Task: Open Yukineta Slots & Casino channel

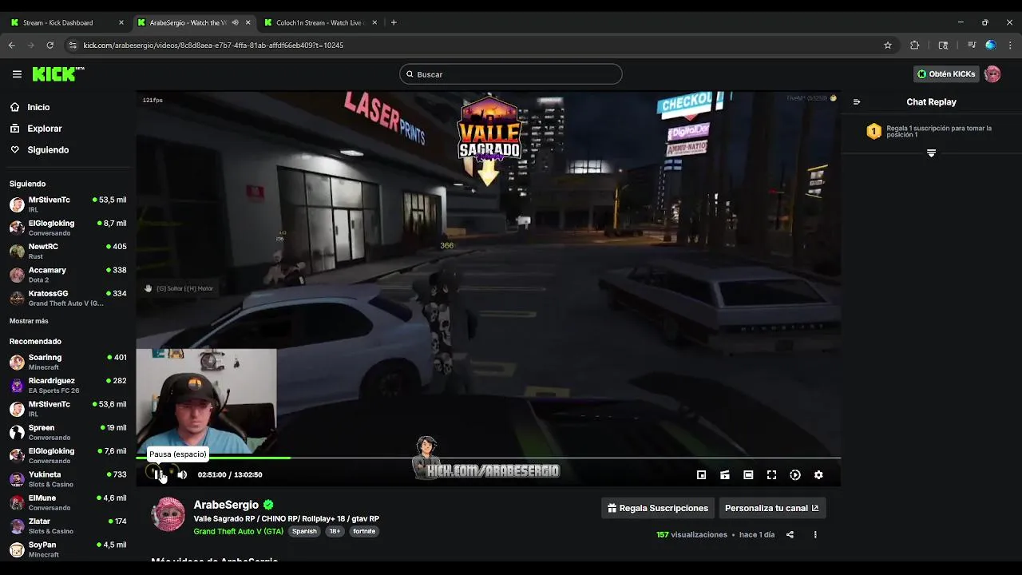Action: pyautogui.click(x=68, y=479)
